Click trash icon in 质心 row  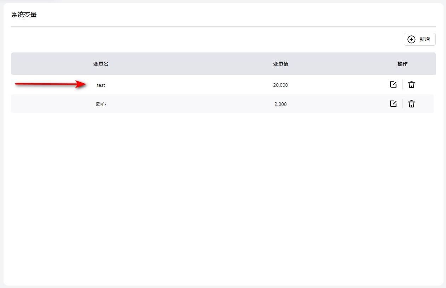click(411, 104)
